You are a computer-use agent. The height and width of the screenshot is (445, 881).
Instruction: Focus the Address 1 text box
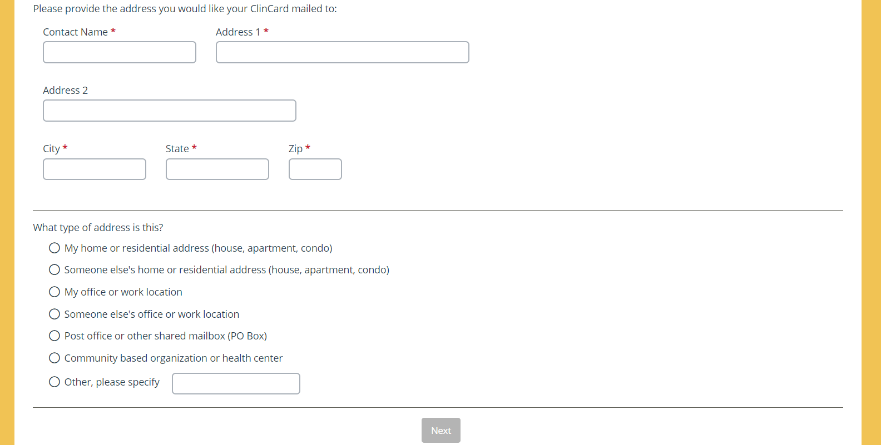click(x=342, y=52)
